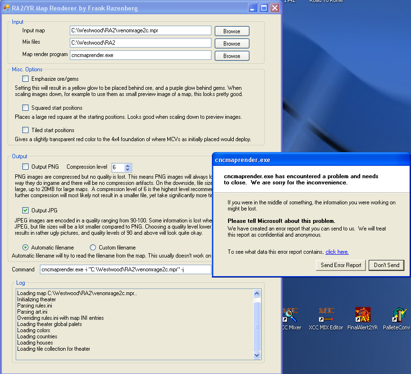411x374 pixels.
Task: Click the Log scrollbar thumb
Action: click(x=257, y=326)
